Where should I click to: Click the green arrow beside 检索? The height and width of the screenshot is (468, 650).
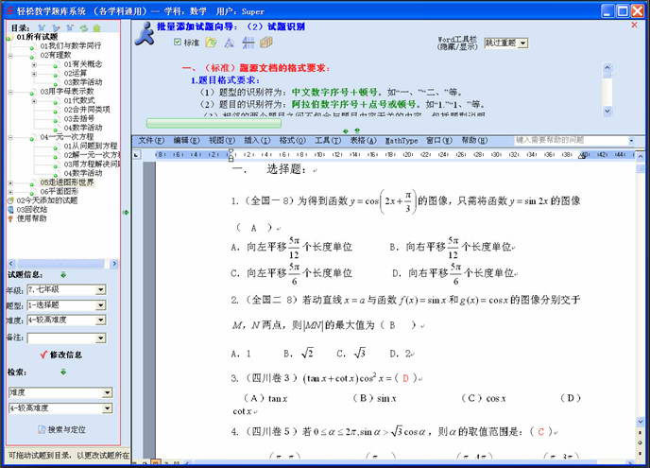coord(63,373)
